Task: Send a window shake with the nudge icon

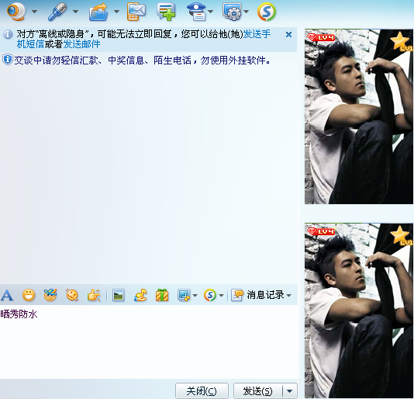Action: click(72, 295)
